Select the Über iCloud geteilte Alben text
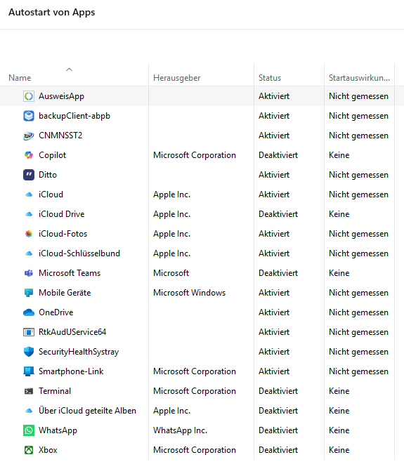404x469 pixels. click(x=87, y=411)
